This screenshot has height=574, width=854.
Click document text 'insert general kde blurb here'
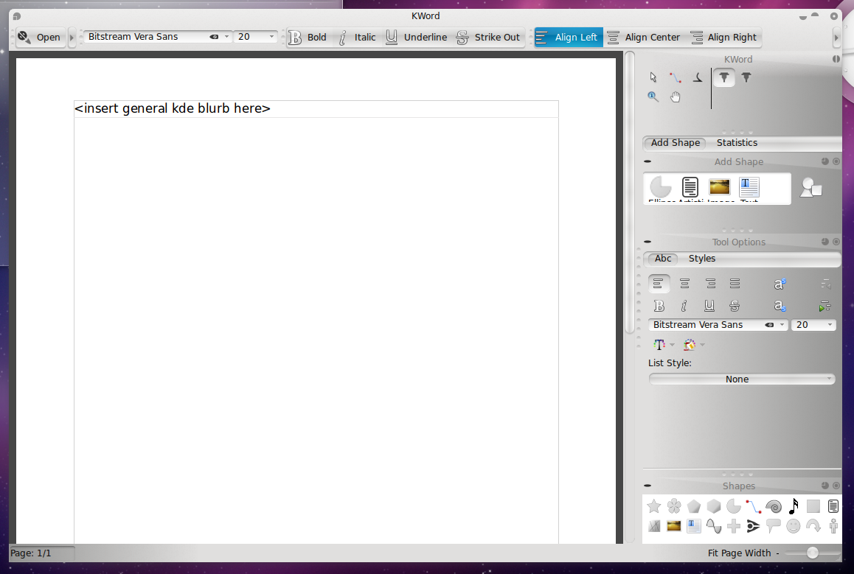(172, 109)
